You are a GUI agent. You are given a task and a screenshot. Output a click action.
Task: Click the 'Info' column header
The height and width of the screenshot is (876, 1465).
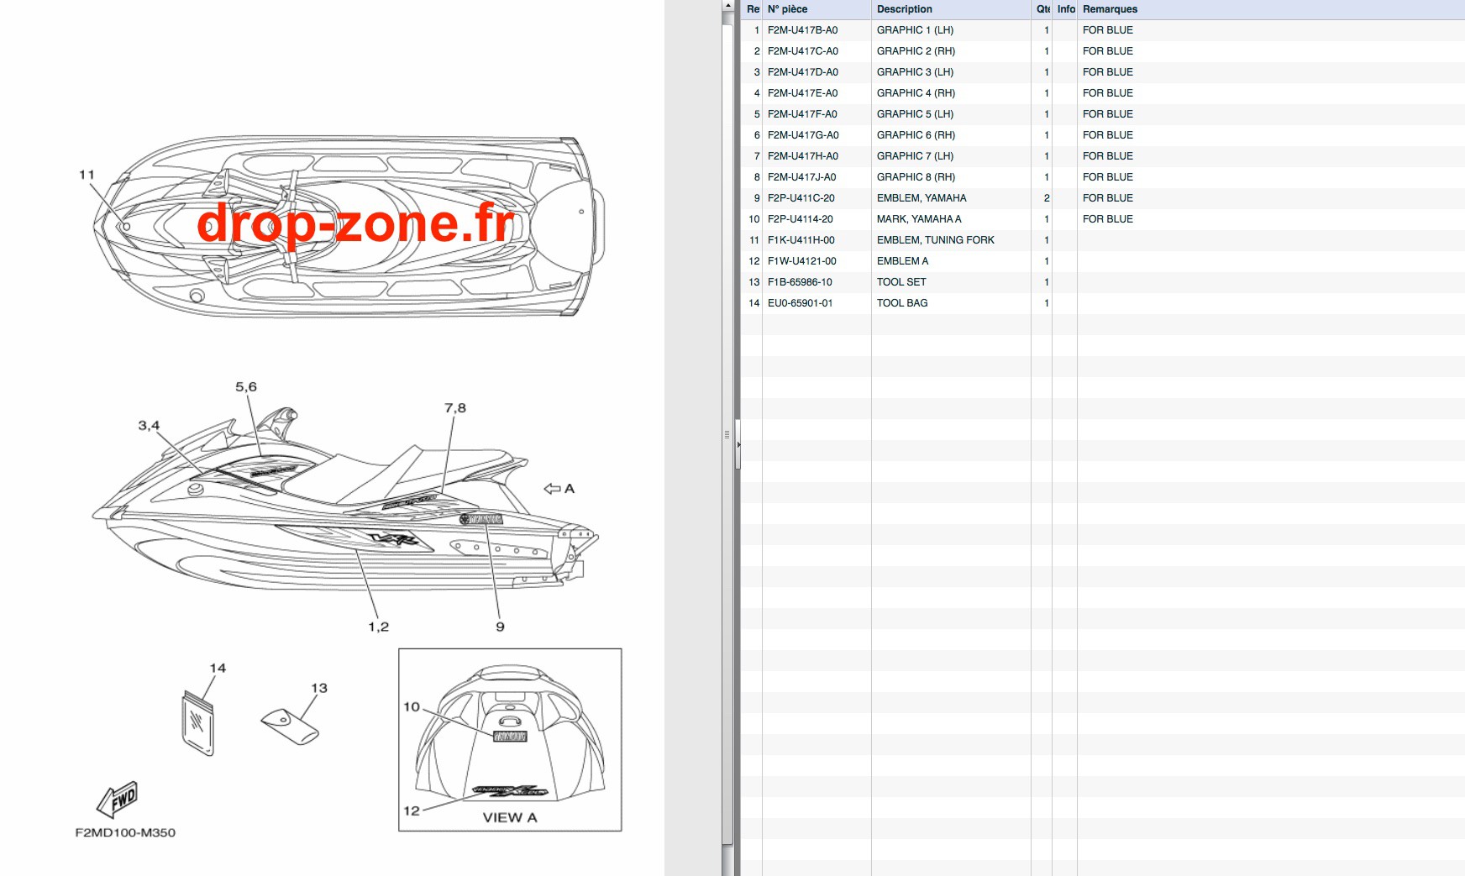click(x=1065, y=9)
